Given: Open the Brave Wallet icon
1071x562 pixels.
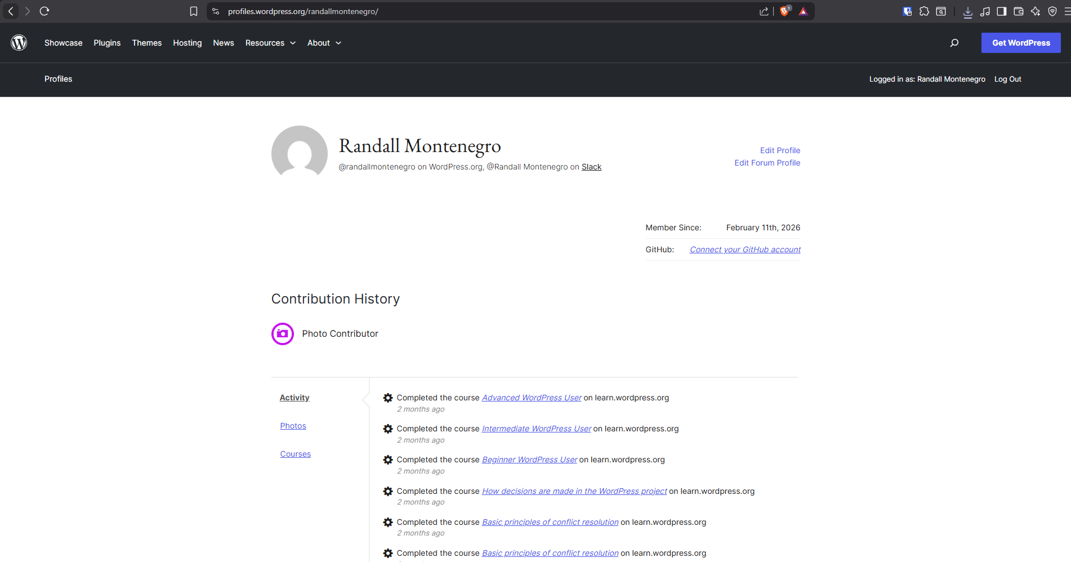Looking at the screenshot, I should pyautogui.click(x=1019, y=11).
